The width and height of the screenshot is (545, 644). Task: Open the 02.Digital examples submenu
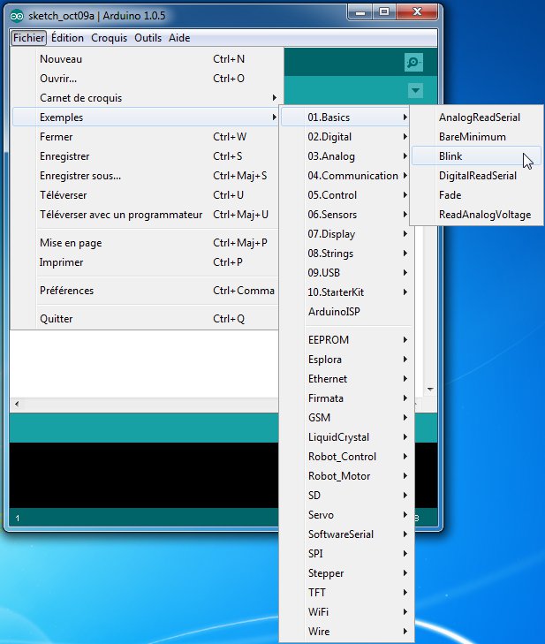tap(329, 137)
